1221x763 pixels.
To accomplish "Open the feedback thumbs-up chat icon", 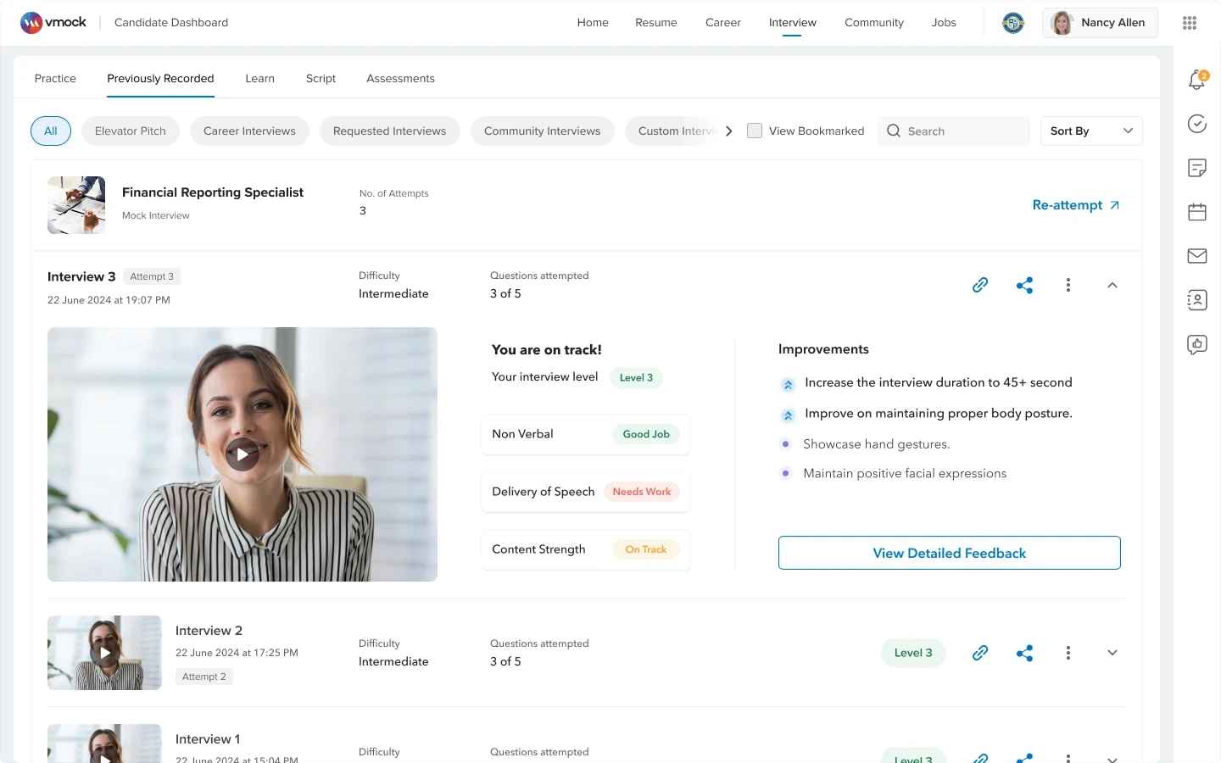I will point(1197,344).
